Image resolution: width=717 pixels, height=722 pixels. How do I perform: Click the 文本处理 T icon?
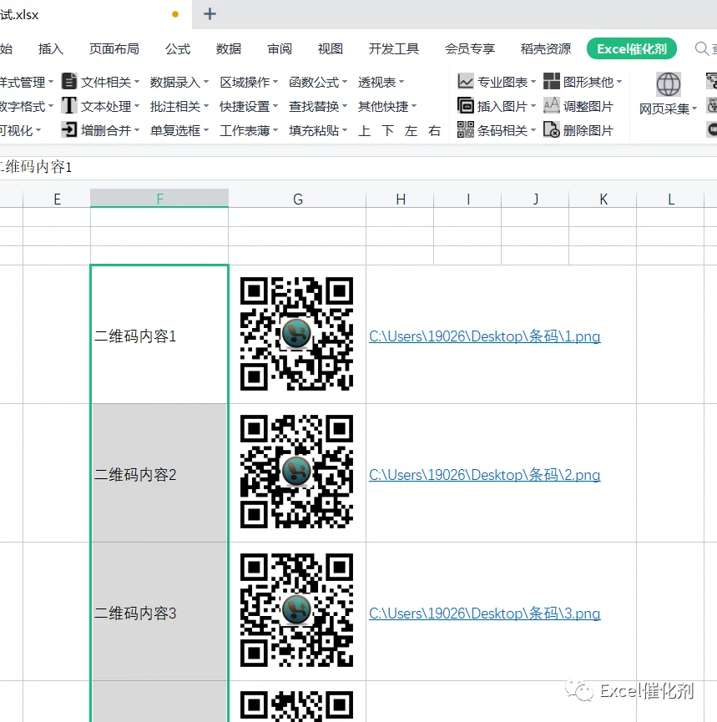point(69,106)
